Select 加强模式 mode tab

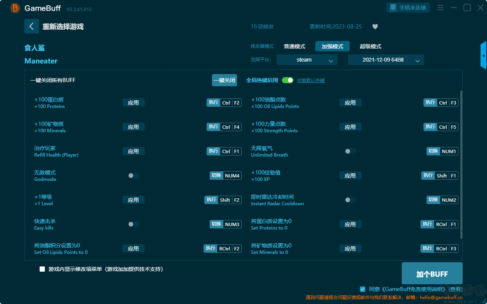(333, 46)
